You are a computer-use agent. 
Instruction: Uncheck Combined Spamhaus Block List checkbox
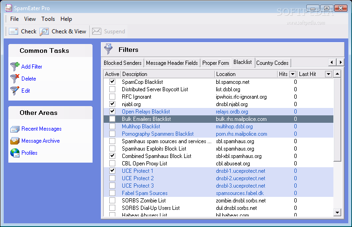pyautogui.click(x=112, y=156)
